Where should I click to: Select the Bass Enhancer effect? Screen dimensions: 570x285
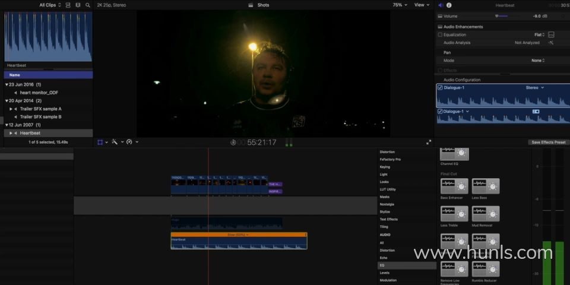[454, 186]
